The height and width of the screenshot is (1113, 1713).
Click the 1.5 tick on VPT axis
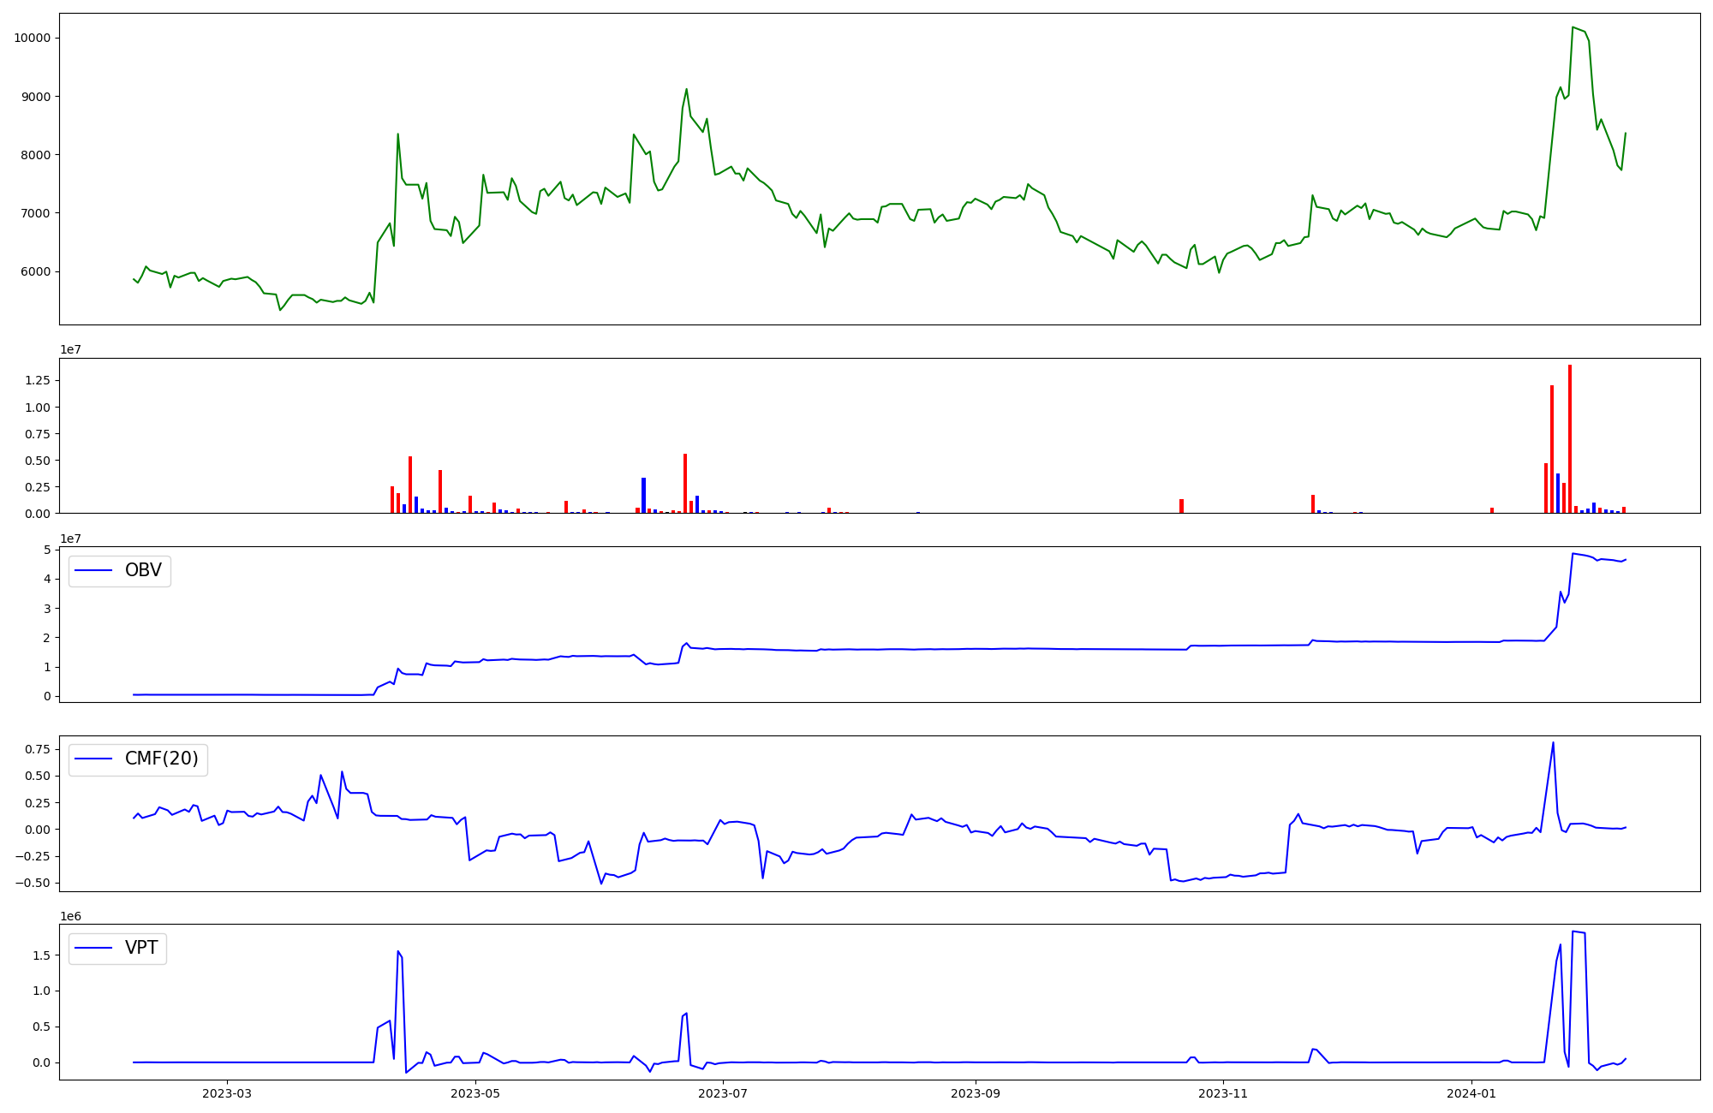pyautogui.click(x=40, y=955)
